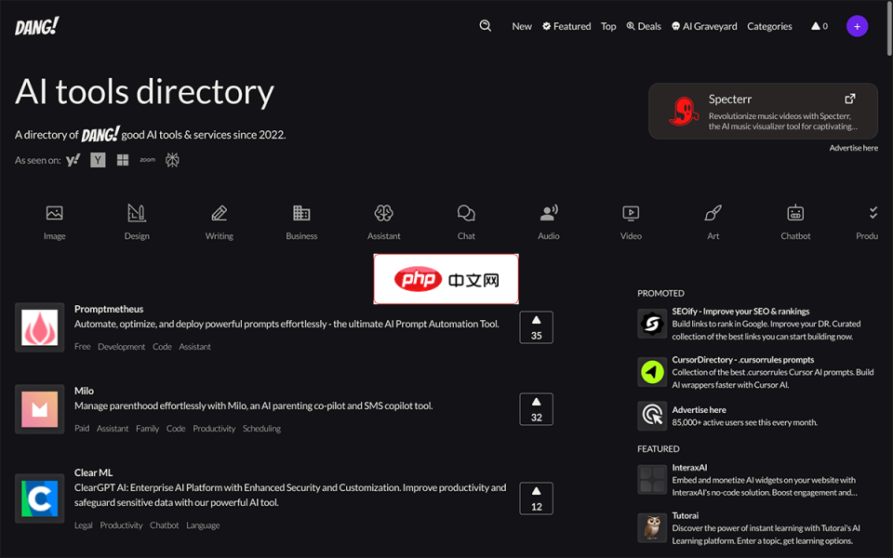This screenshot has width=893, height=558.
Task: Click the Free tag on Promptmetheus
Action: click(x=82, y=346)
